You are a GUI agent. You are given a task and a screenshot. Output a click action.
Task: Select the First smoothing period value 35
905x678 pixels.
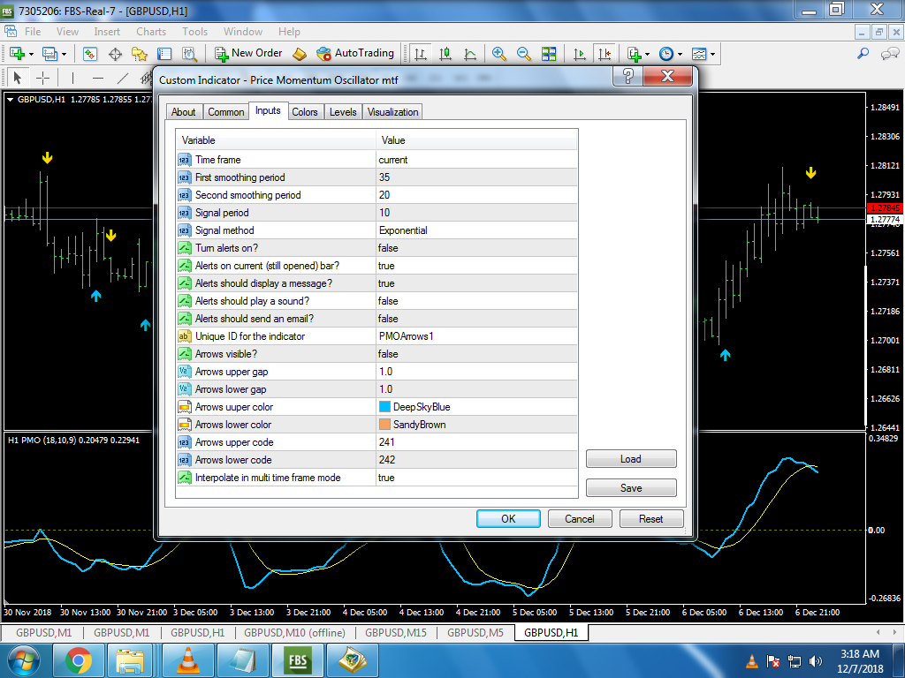pos(385,177)
